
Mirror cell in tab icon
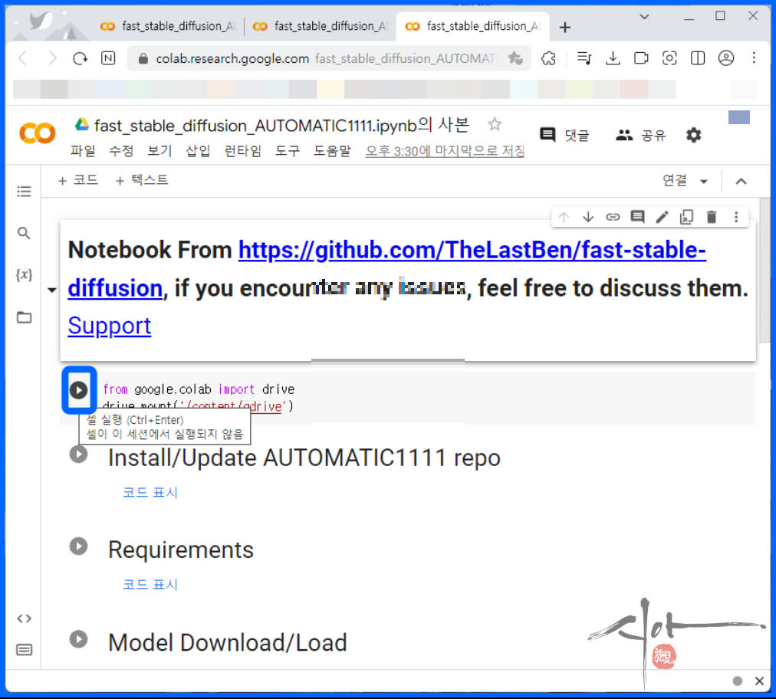point(687,217)
